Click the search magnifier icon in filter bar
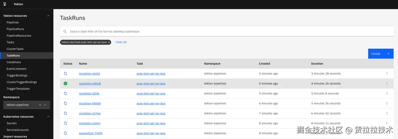The width and height of the screenshot is (398, 139). pyautogui.click(x=65, y=31)
